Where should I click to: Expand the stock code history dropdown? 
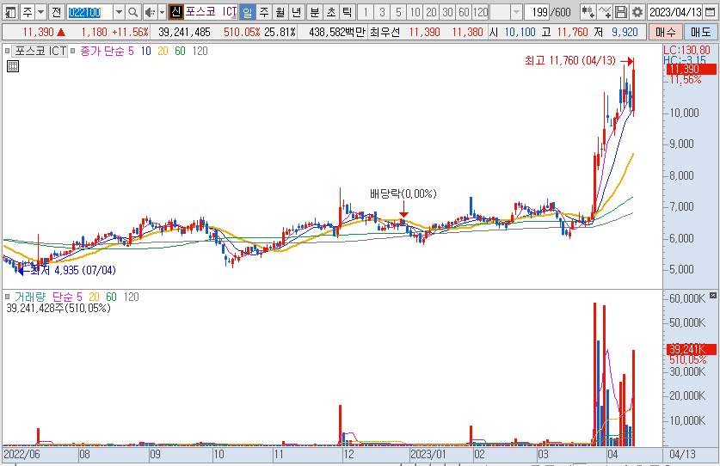tap(119, 12)
